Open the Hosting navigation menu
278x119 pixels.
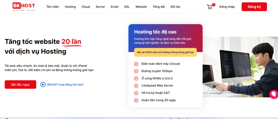[70, 7]
